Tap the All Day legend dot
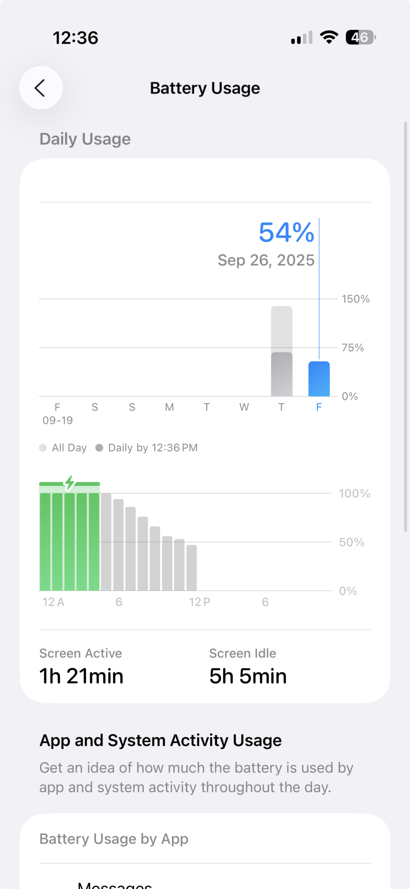This screenshot has height=889, width=410. tap(43, 448)
